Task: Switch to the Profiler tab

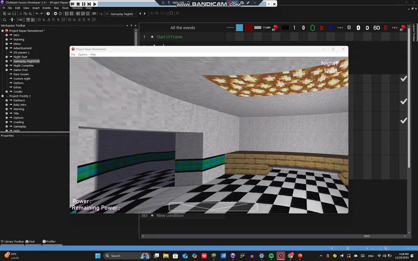Action: [x=49, y=242]
